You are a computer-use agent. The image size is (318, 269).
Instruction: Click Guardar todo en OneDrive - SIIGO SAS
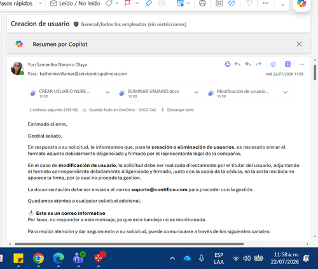click(x=120, y=110)
